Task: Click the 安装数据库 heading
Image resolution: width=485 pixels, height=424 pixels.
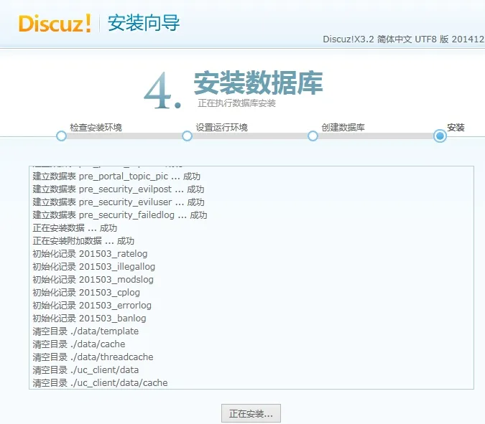Action: (x=259, y=83)
